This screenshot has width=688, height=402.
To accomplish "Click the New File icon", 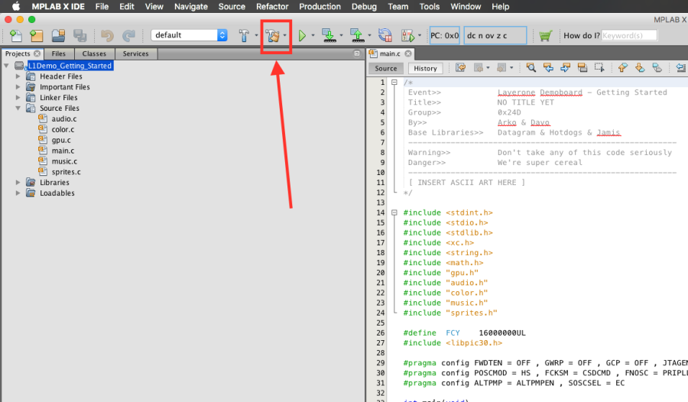I will click(x=15, y=35).
